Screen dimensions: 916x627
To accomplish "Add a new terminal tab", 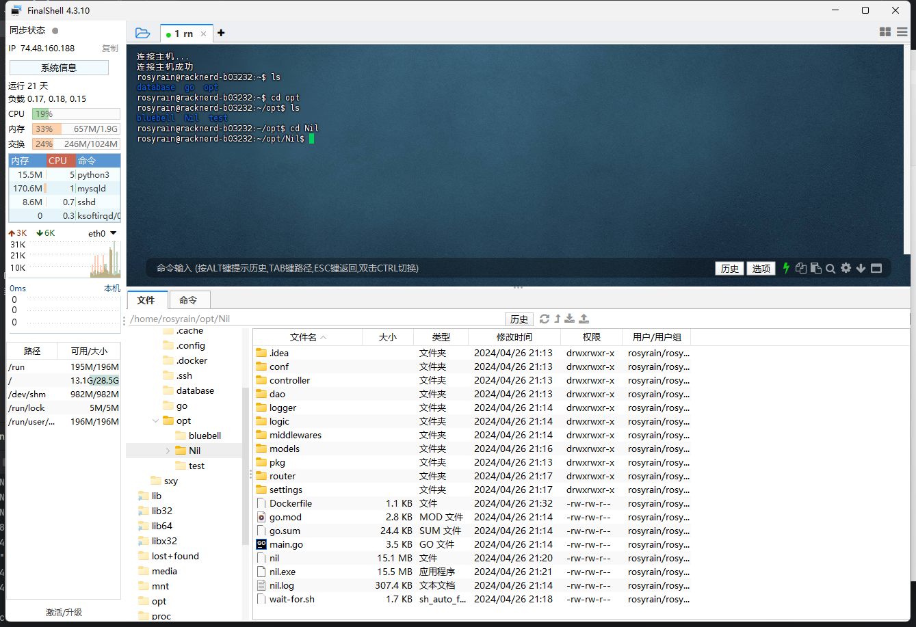I will pos(221,33).
